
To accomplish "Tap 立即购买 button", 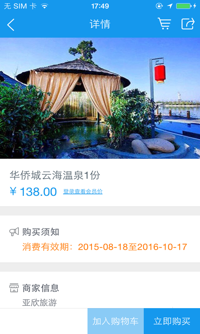I will point(172,321).
